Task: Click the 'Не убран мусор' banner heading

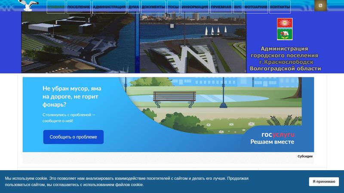Action: point(72,96)
